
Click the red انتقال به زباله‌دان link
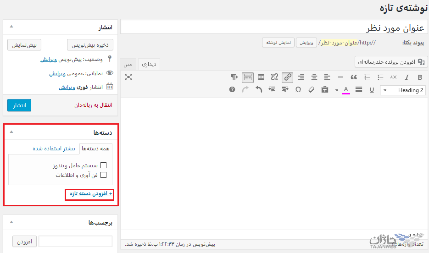(x=93, y=105)
